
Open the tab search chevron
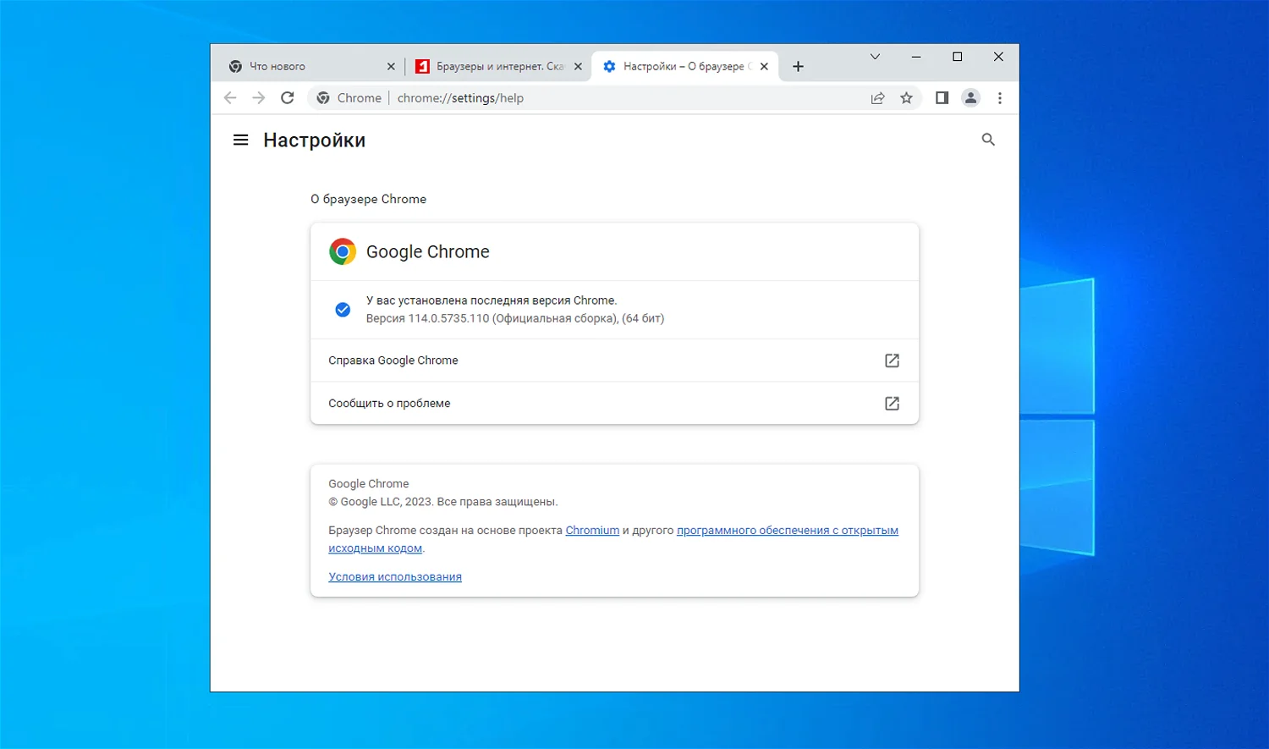point(875,57)
